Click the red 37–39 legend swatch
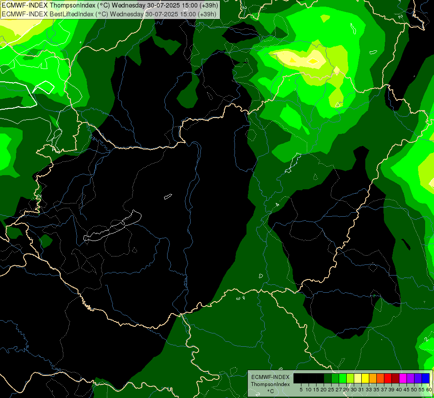The image size is (434, 398). coord(388,378)
